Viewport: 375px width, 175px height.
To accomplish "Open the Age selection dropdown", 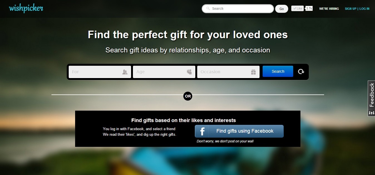I will [x=164, y=72].
